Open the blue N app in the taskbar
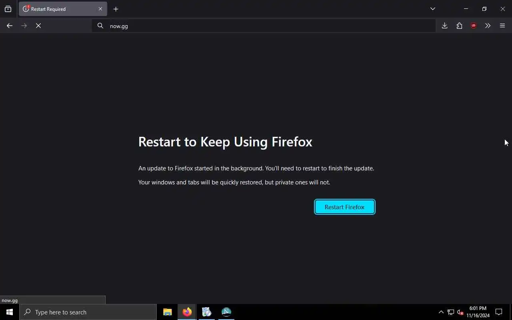The width and height of the screenshot is (512, 320). 226,312
